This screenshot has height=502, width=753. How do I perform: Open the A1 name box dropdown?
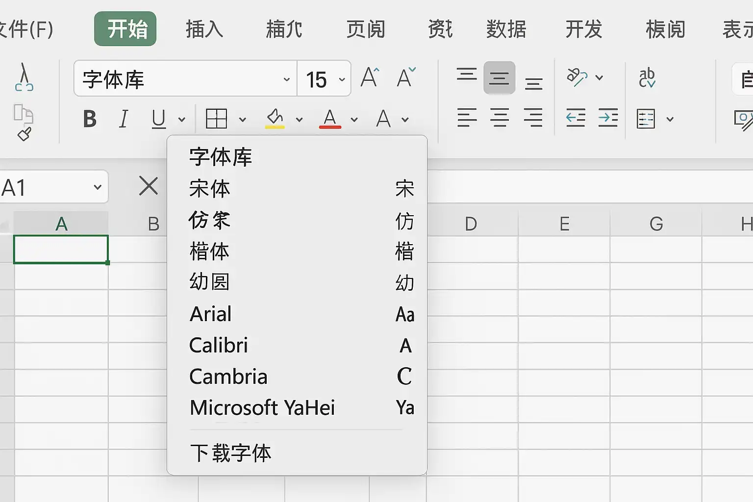coord(98,187)
